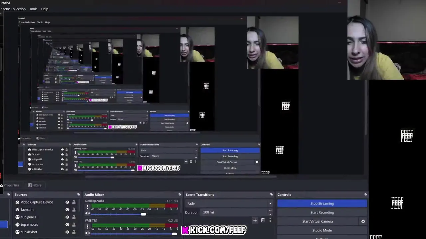Undock the Audio Mixer panel float icon

click(x=180, y=195)
